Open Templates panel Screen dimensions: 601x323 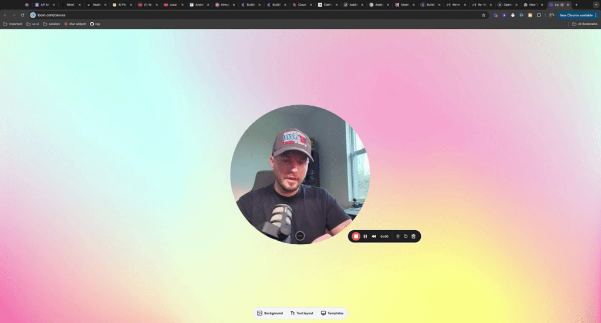click(332, 313)
